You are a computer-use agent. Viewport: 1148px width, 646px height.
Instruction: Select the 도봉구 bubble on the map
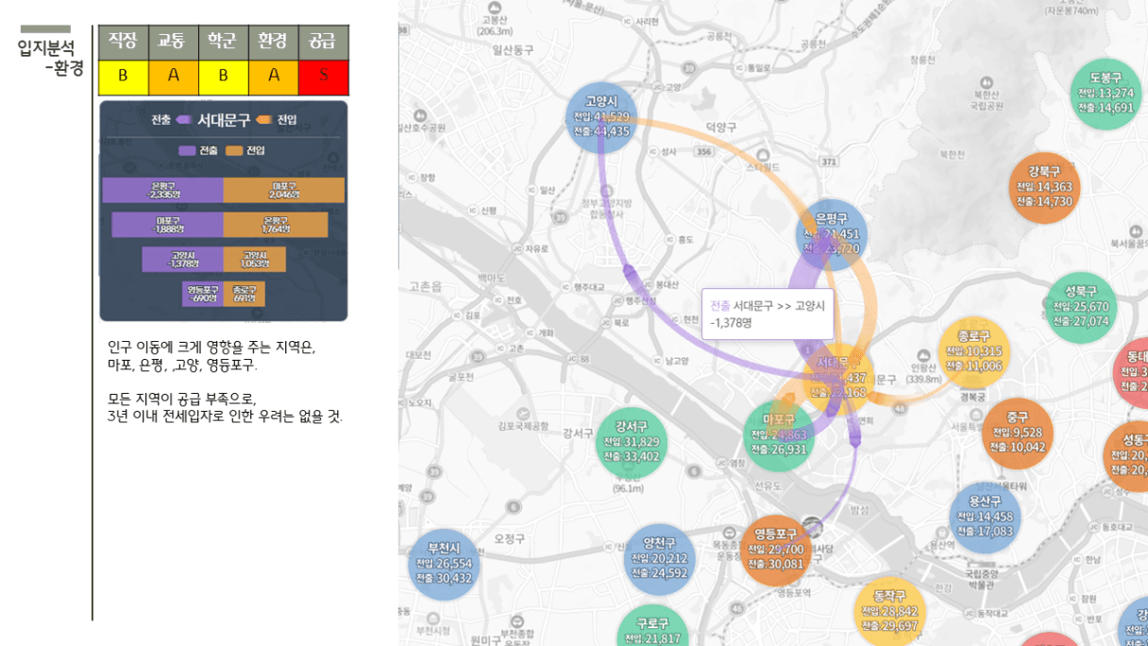(1104, 93)
